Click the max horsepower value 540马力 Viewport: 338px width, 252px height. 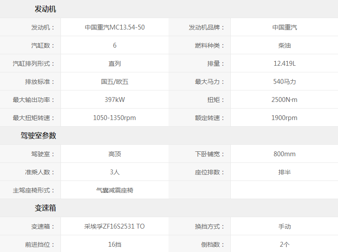(x=285, y=82)
